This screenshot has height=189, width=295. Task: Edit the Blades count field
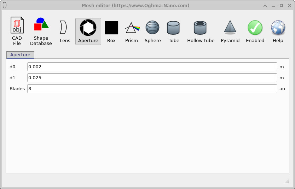pyautogui.click(x=152, y=89)
